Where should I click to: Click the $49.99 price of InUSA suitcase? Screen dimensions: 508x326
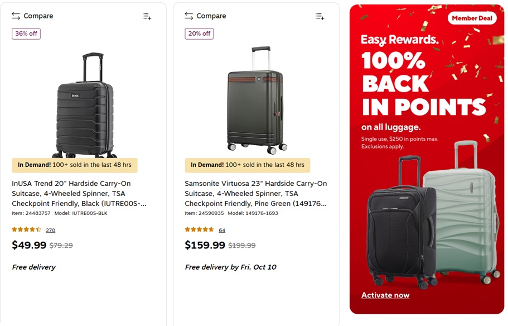click(x=29, y=245)
